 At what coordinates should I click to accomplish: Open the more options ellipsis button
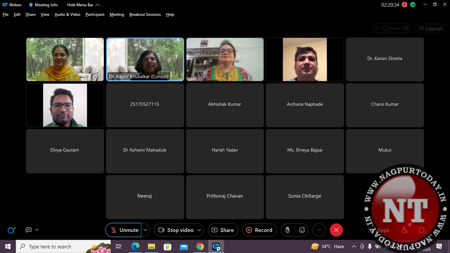(319, 230)
